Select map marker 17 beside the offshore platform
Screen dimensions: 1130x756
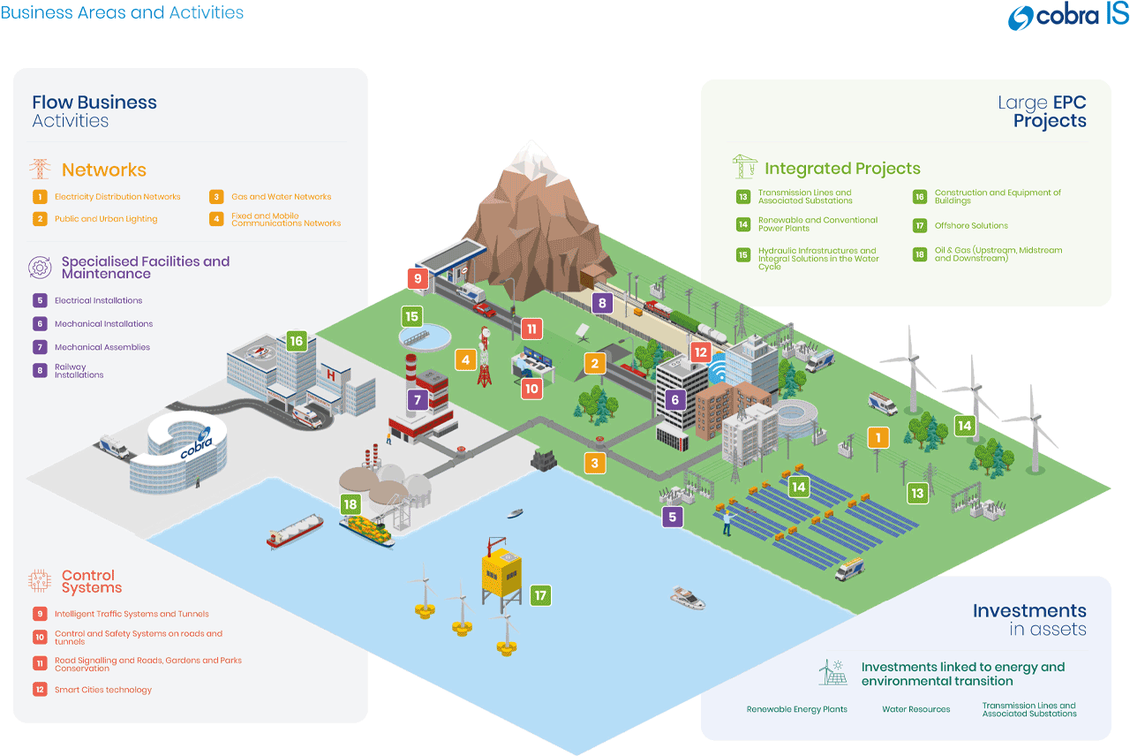[x=540, y=595]
